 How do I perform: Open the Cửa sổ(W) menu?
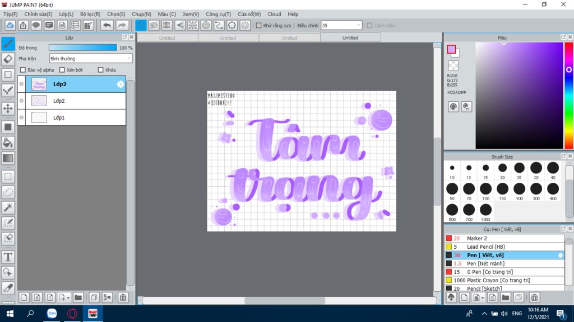[249, 14]
